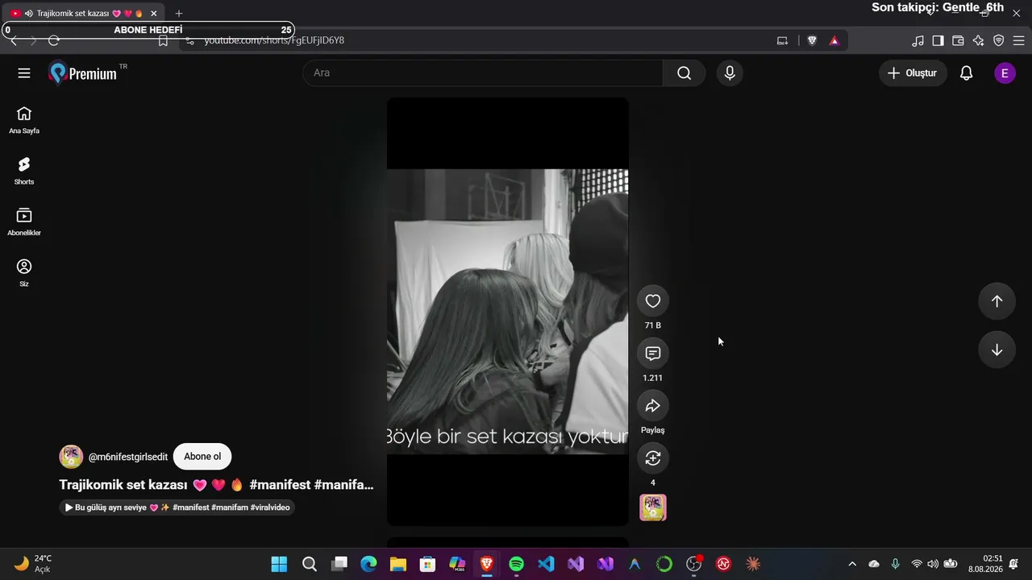This screenshot has height=580, width=1032.
Task: Show hidden system tray icons
Action: click(x=852, y=564)
